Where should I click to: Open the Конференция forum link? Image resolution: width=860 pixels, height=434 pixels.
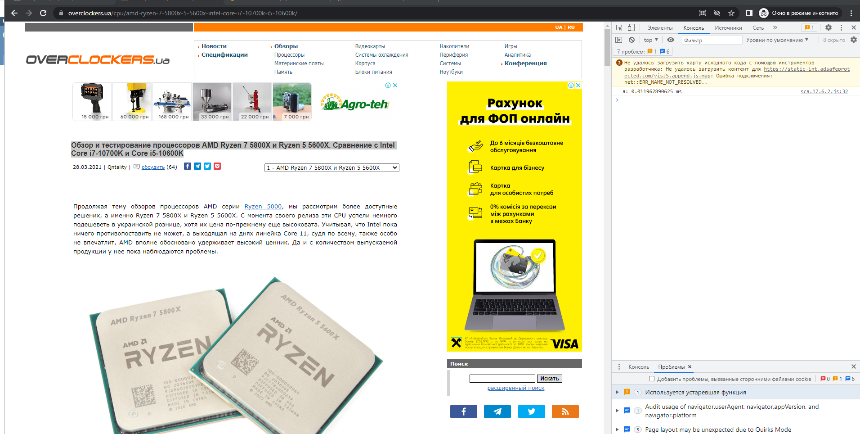tap(525, 63)
